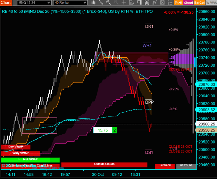The width and height of the screenshot is (217, 179).
Task: Open the bar type candlestick icon
Action: click(x=93, y=2)
